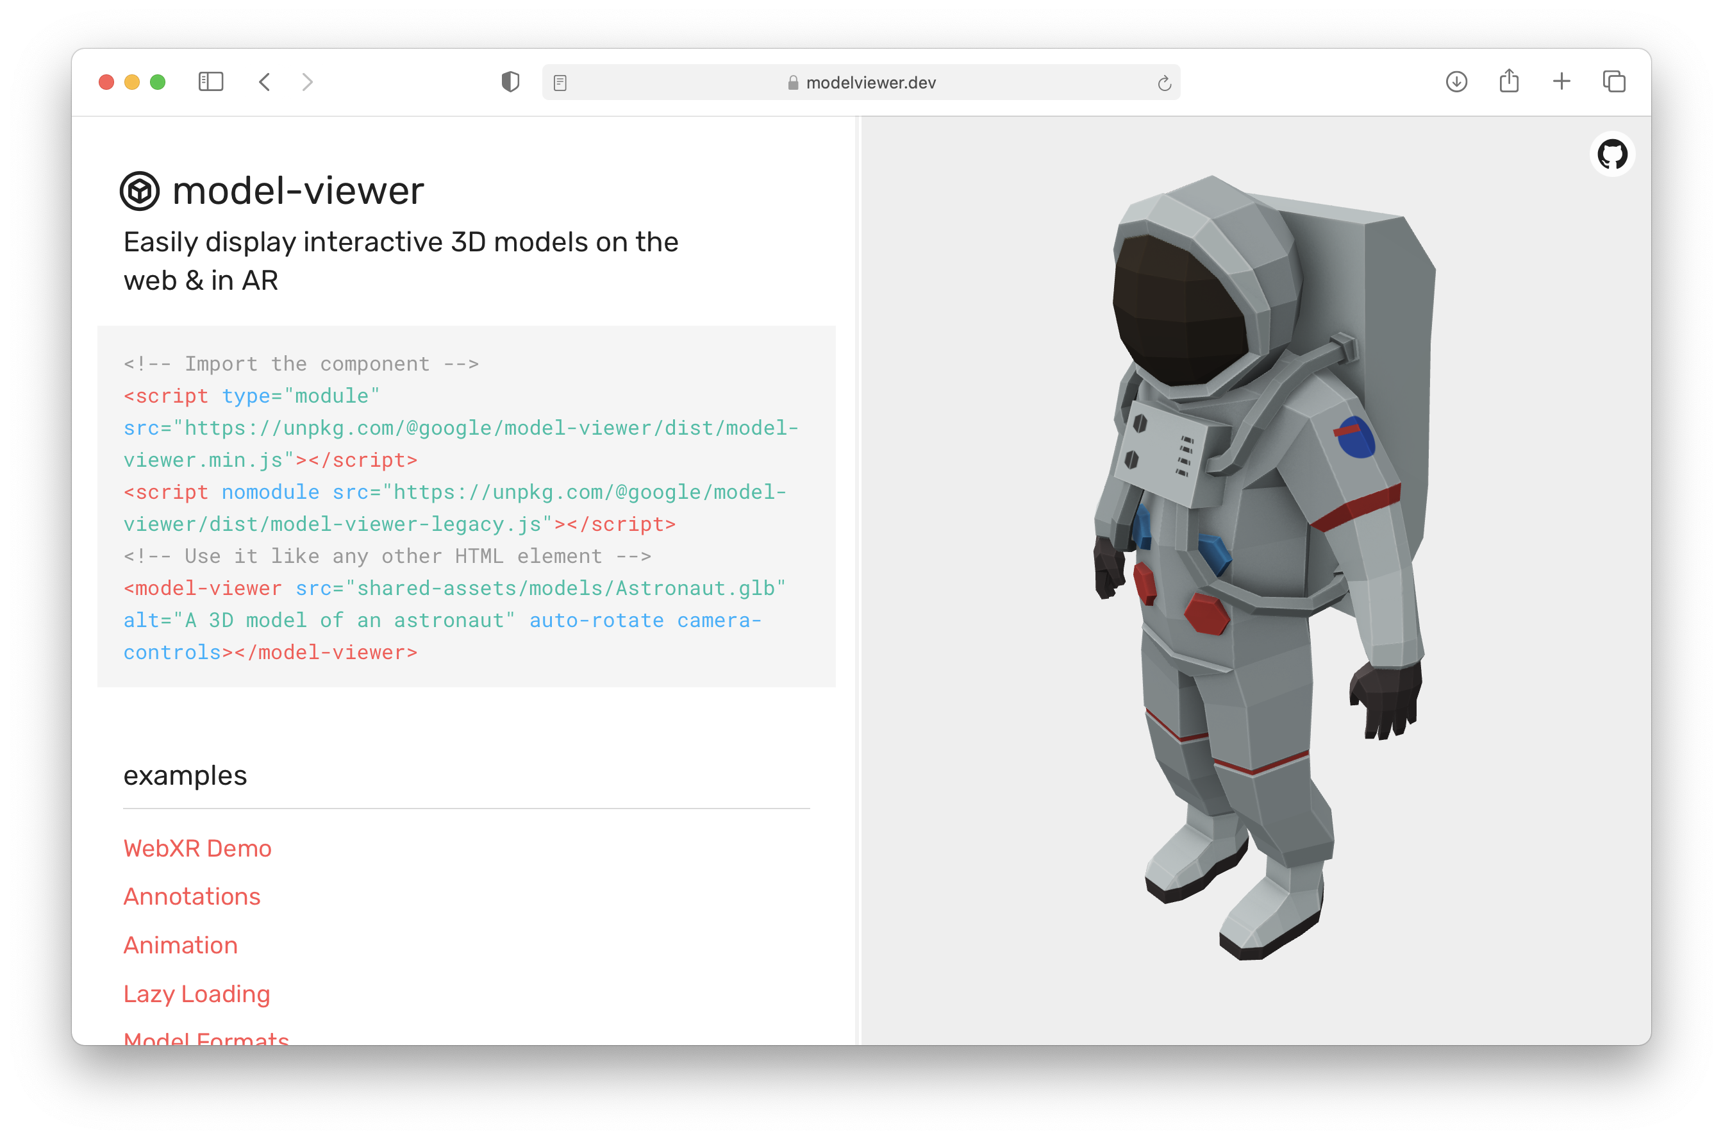Go back to previous page
The width and height of the screenshot is (1723, 1140).
(x=265, y=81)
